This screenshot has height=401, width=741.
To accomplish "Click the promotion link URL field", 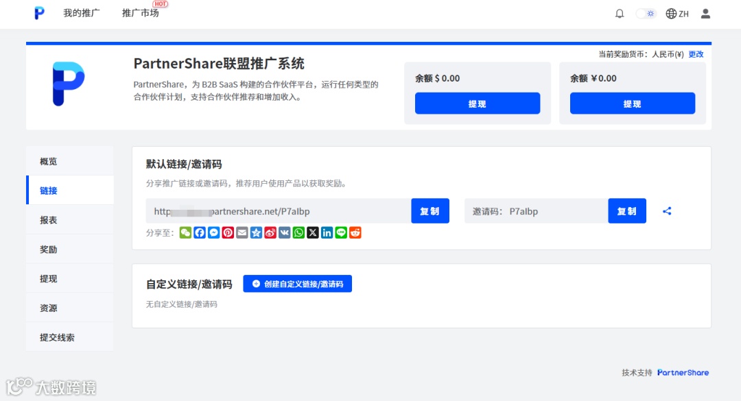I will click(x=279, y=211).
